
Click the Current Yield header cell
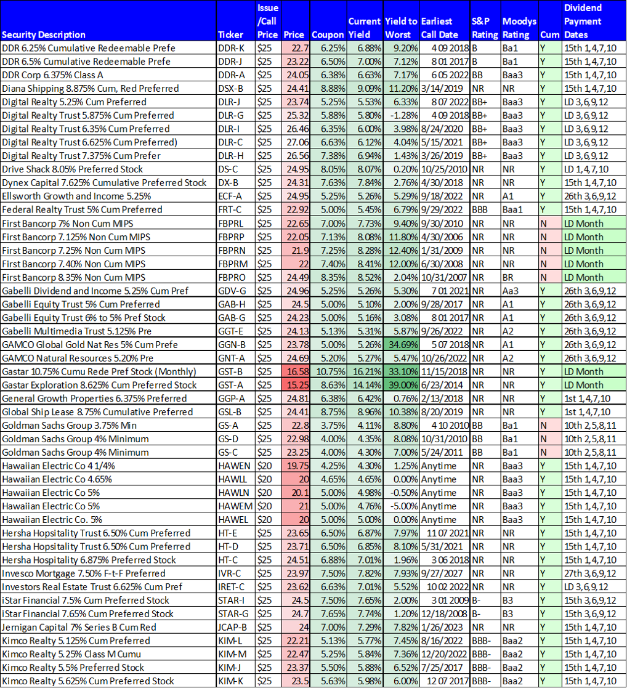365,21
